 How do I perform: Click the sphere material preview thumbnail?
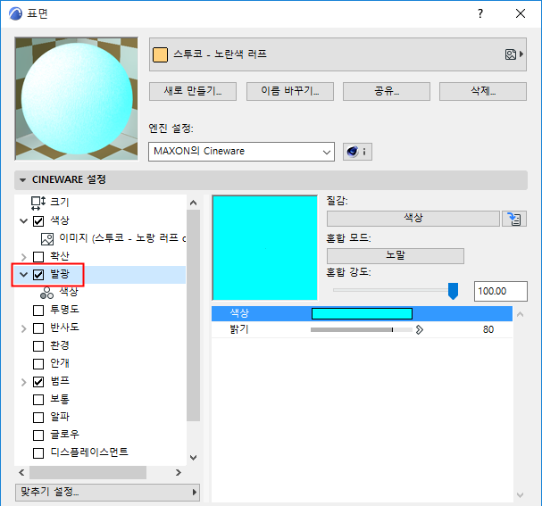click(x=77, y=99)
